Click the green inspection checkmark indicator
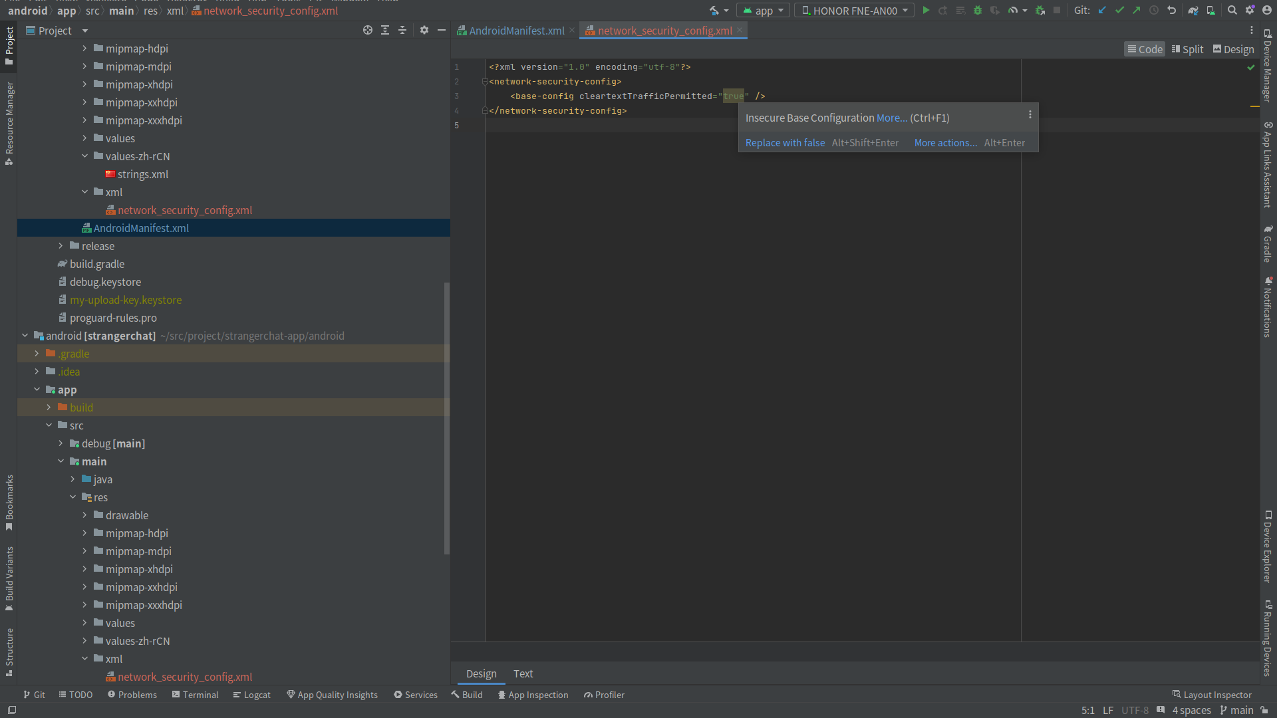 pos(1251,67)
